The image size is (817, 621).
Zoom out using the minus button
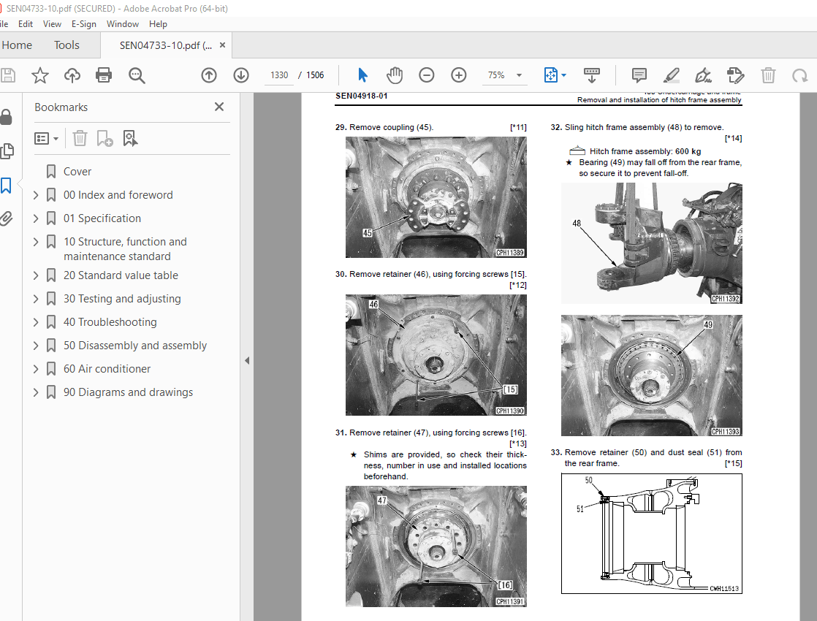(x=426, y=75)
